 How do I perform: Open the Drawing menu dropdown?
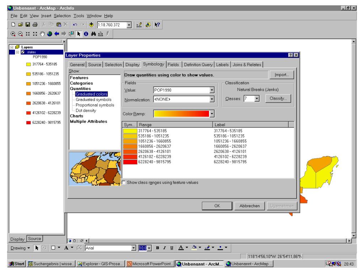pyautogui.click(x=20, y=248)
